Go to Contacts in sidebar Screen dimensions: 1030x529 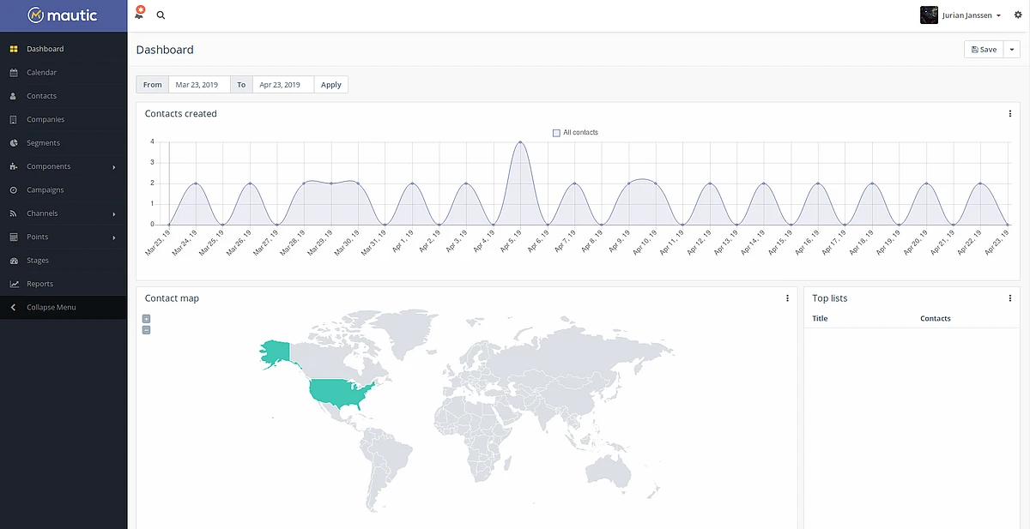click(41, 96)
